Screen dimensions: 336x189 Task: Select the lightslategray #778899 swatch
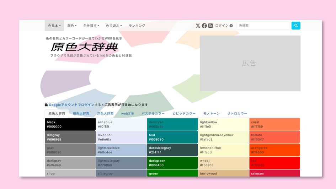[x=121, y=163]
